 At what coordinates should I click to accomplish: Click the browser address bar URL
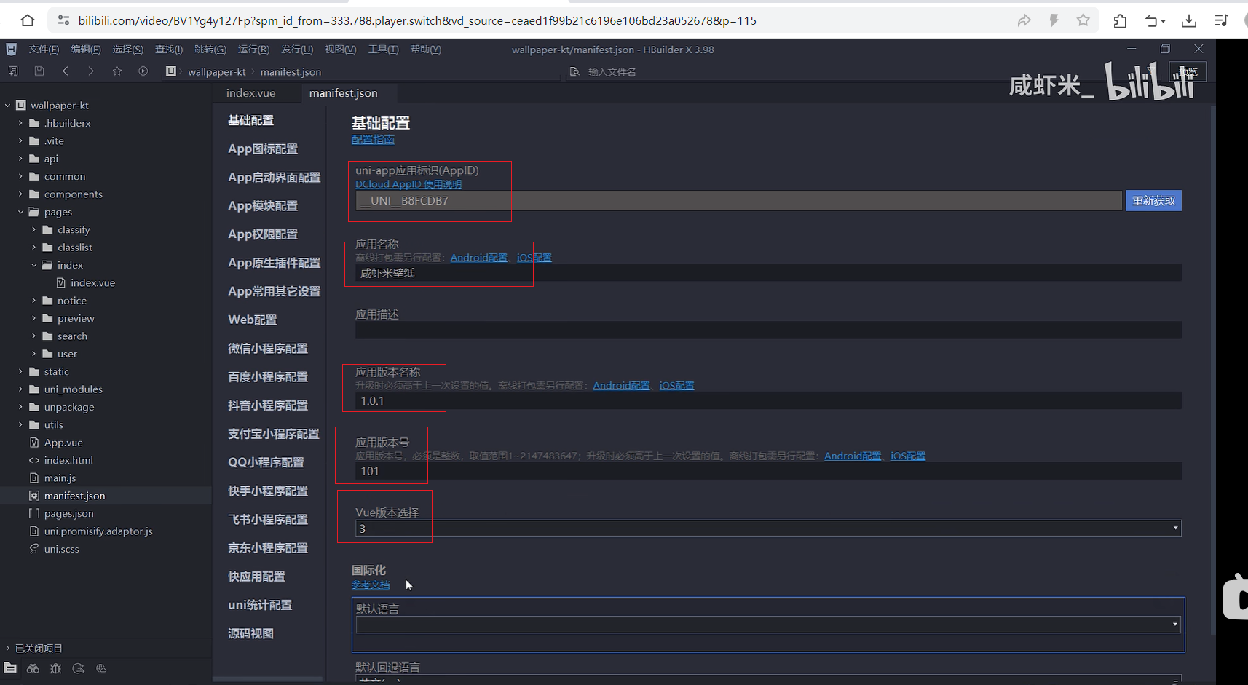(x=417, y=20)
